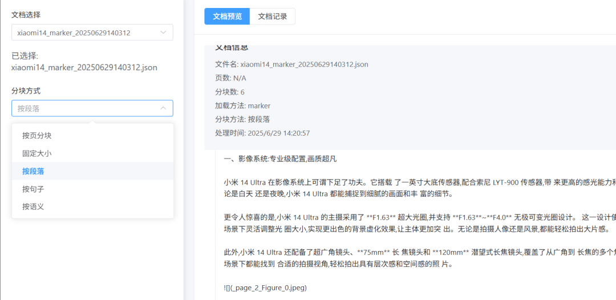Select xiaomi14_marker_20250629140312 document combo box
The width and height of the screenshot is (616, 300).
[x=92, y=33]
